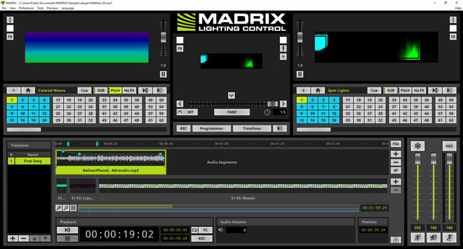Toggle Pitch on left deck
The image size is (463, 249).
point(115,91)
